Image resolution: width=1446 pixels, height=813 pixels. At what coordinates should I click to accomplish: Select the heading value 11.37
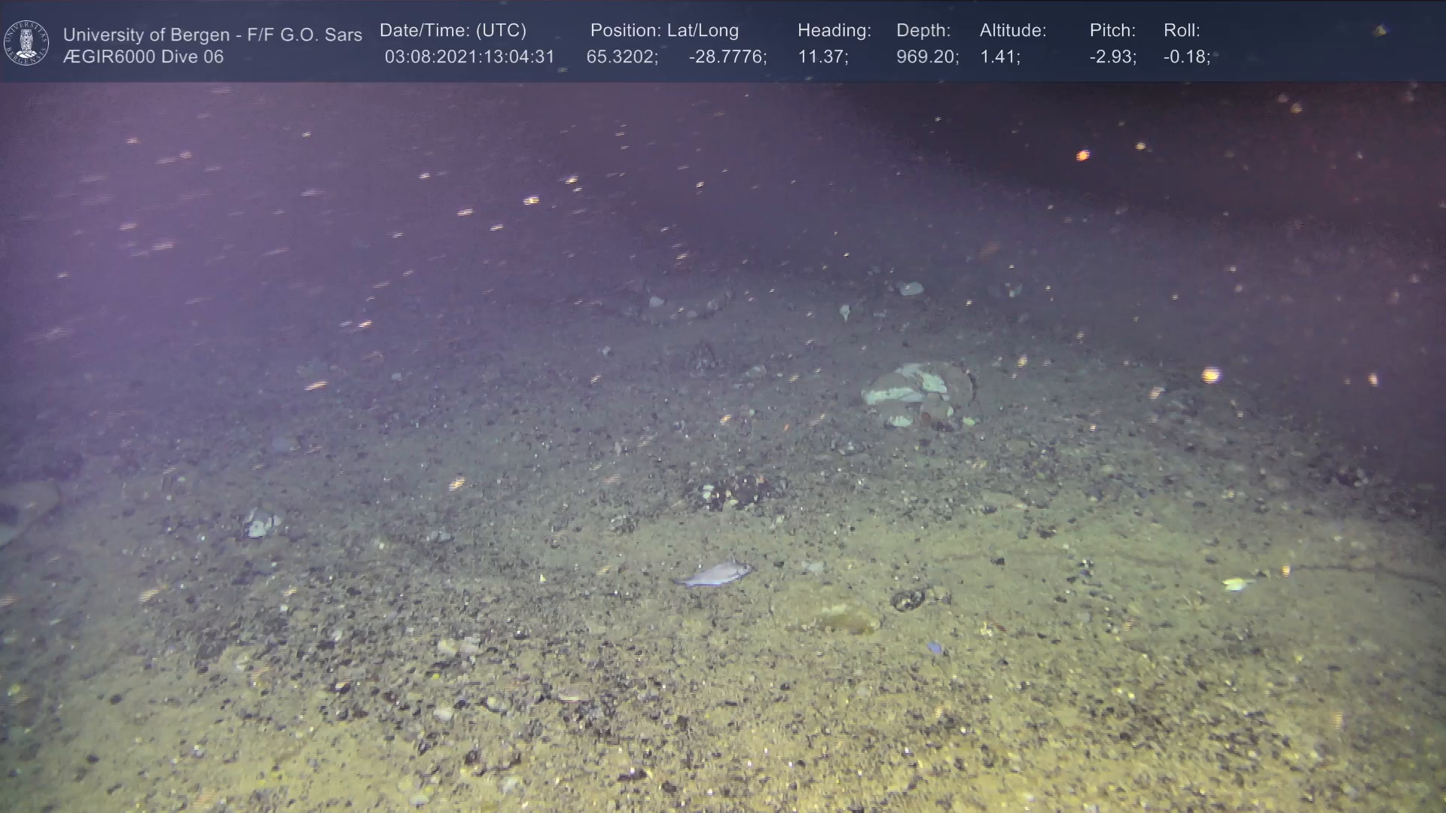click(x=822, y=57)
